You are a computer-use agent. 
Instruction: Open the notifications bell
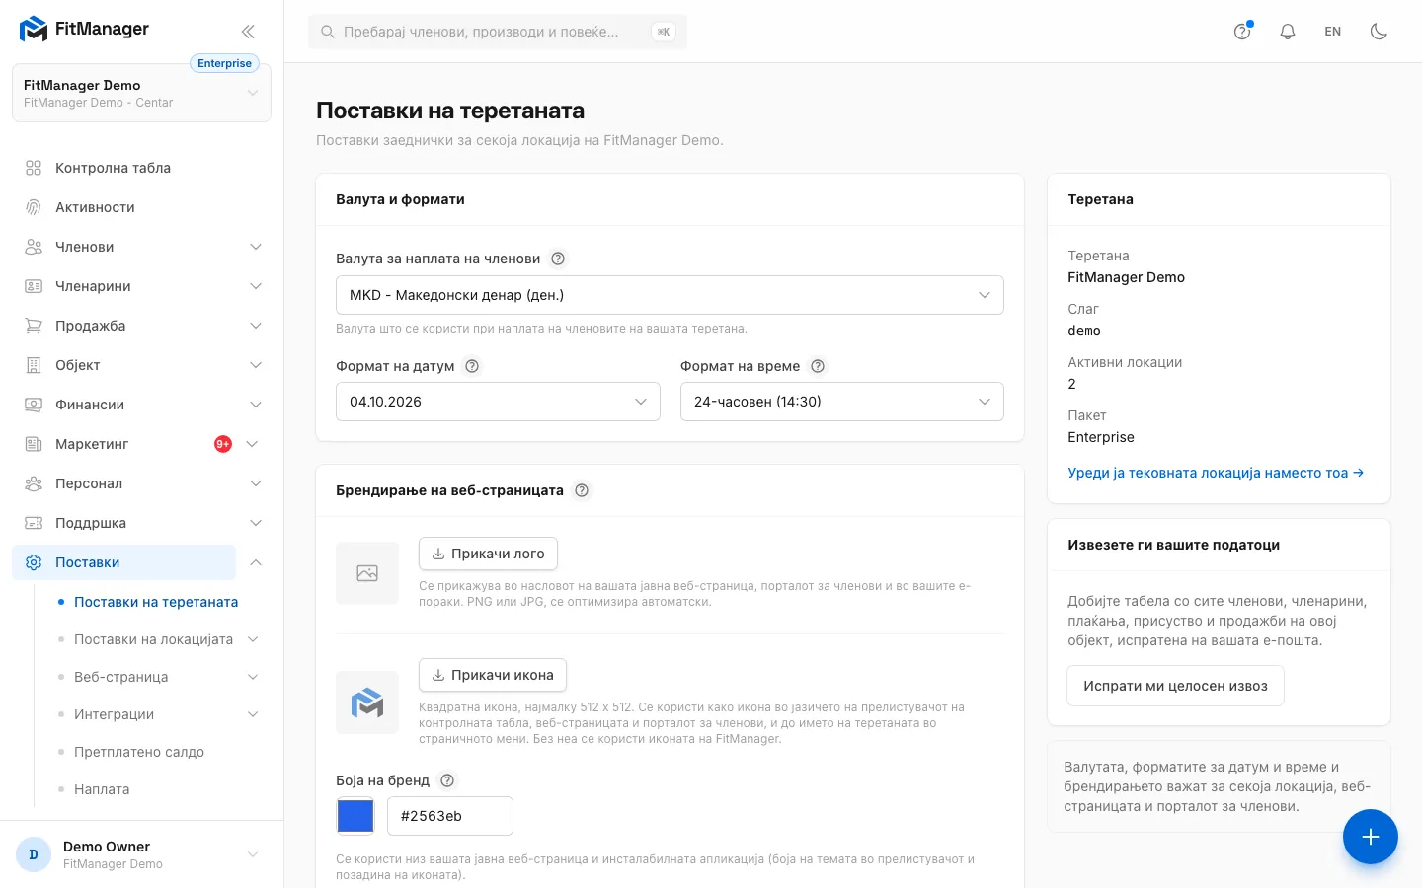(x=1288, y=32)
